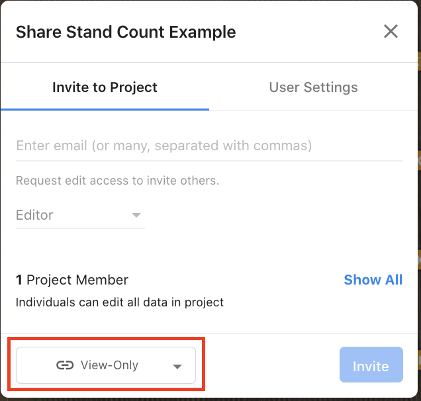Select the Editor role field
This screenshot has height=401, width=421.
point(80,215)
